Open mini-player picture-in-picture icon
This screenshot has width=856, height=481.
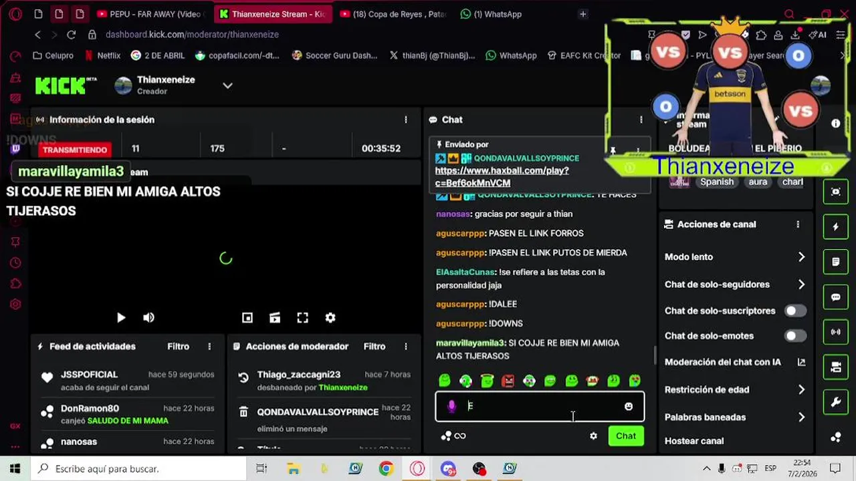click(x=247, y=318)
